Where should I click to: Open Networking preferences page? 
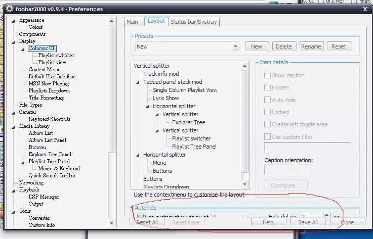(x=31, y=182)
